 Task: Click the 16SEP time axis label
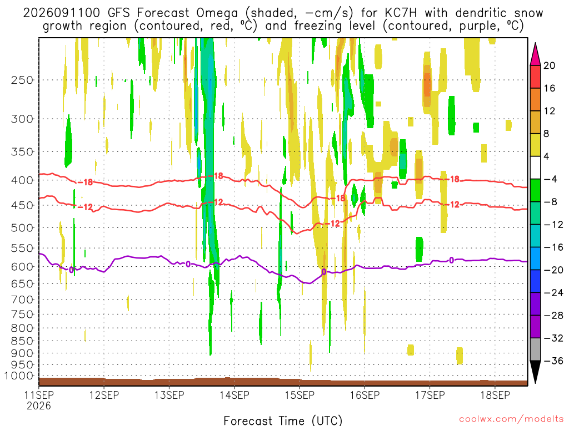point(365,395)
